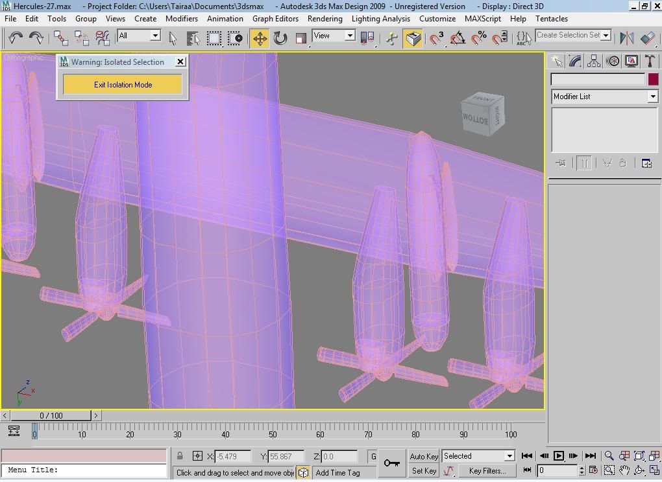
Task: Enable the Angle Snap toggle
Action: (458, 38)
